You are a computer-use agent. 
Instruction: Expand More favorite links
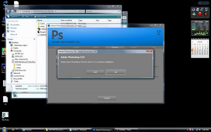[14, 34]
